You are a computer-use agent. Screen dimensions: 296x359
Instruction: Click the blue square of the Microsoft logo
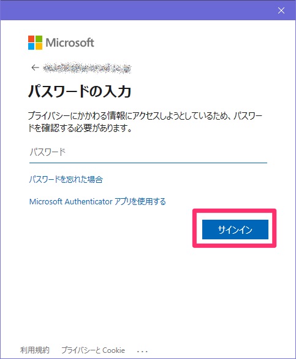click(31, 46)
